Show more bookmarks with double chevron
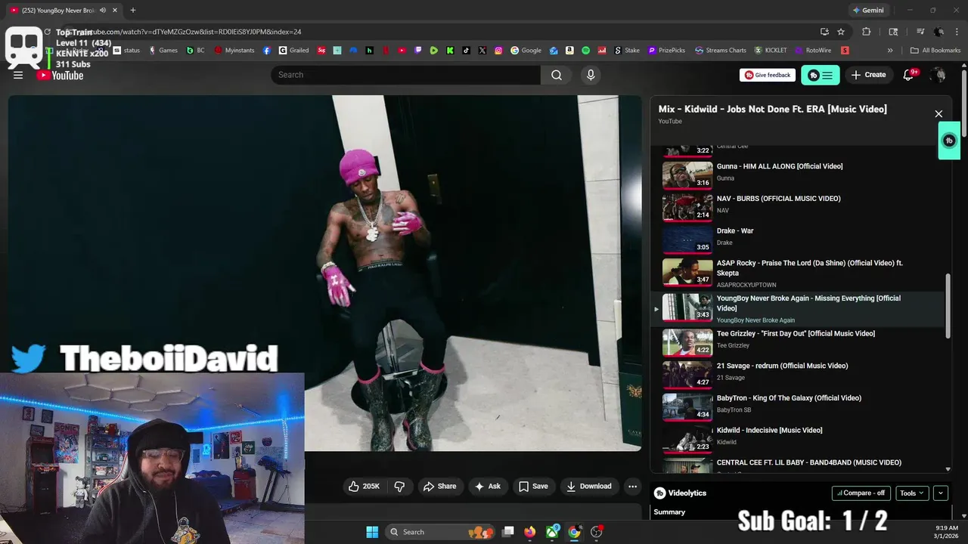This screenshot has width=968, height=544. coord(890,51)
